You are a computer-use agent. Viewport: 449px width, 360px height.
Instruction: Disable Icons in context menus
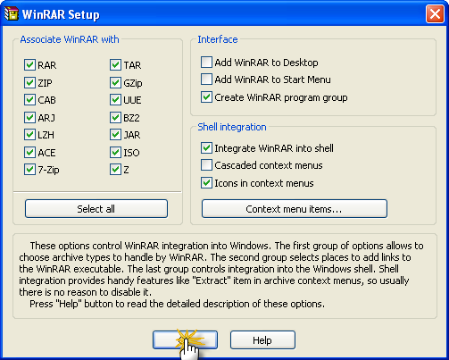pyautogui.click(x=206, y=183)
